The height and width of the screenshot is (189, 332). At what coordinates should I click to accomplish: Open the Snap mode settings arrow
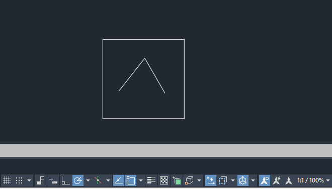pyautogui.click(x=29, y=180)
